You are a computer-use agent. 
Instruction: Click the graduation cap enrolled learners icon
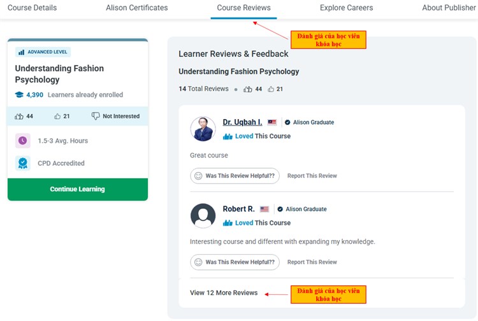click(x=19, y=95)
